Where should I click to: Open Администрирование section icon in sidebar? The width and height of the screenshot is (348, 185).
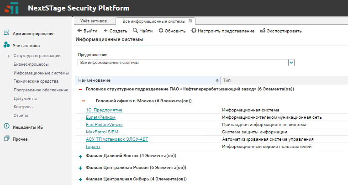coord(6,33)
